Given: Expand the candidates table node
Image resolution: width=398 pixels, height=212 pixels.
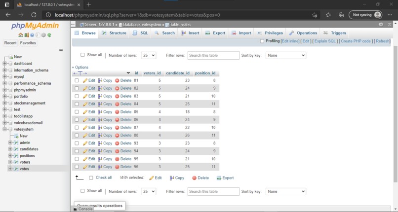Looking at the screenshot, I should tap(10, 149).
